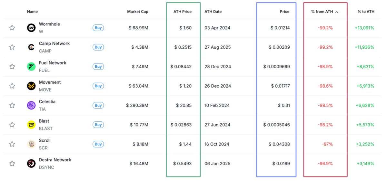Viewport: 387px width, 181px height.
Task: Open the Scroll SCR token icon
Action: pyautogui.click(x=31, y=144)
